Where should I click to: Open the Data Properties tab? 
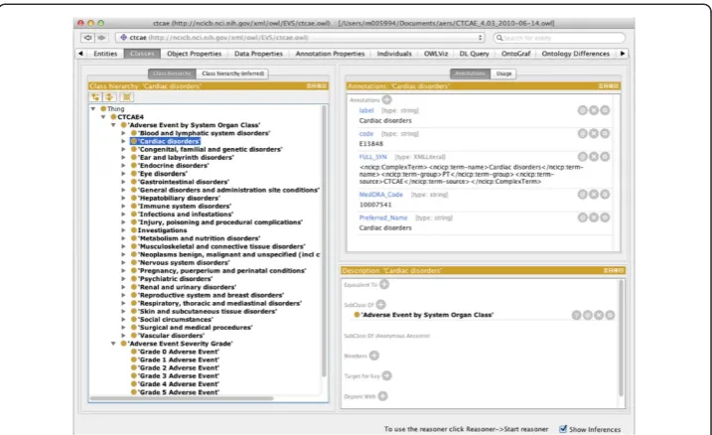coord(258,54)
